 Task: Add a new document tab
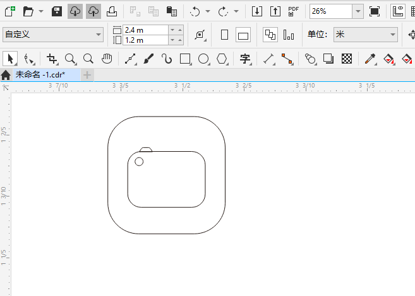[x=87, y=75]
